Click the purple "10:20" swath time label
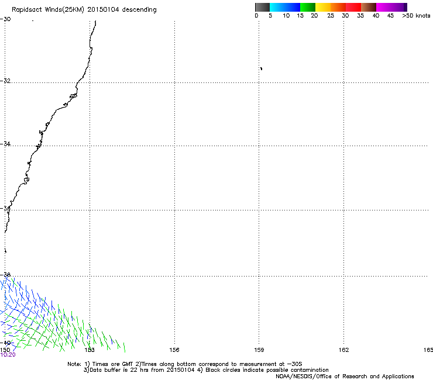This screenshot has width=433, height=380. point(8,355)
